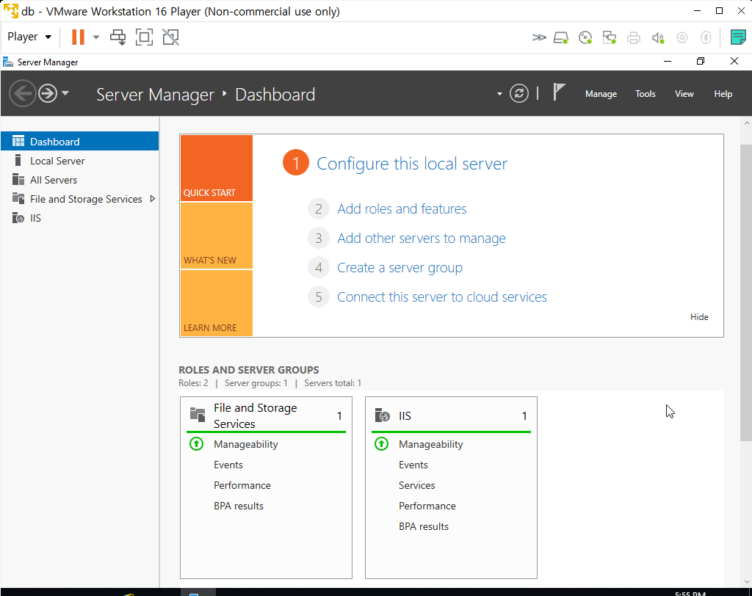The height and width of the screenshot is (596, 752).
Task: Click Add roles and features link
Action: click(x=402, y=209)
